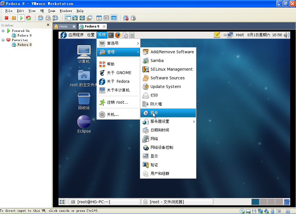Click the Console View toolbar icon
Screen dimensions: 296x214
point(114,18)
